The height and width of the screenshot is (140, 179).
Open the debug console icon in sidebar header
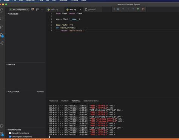[37, 9]
